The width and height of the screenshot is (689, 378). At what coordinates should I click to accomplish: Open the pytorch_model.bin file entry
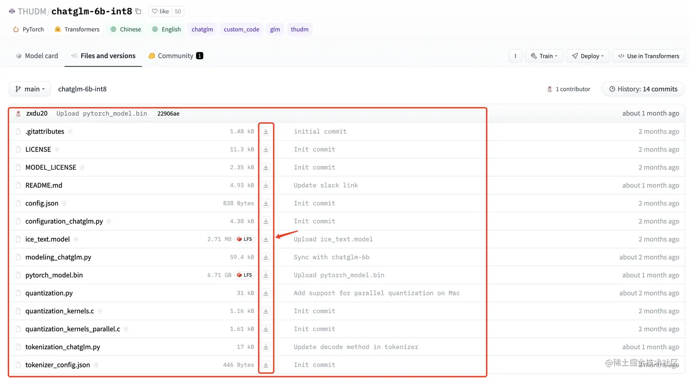click(x=54, y=275)
